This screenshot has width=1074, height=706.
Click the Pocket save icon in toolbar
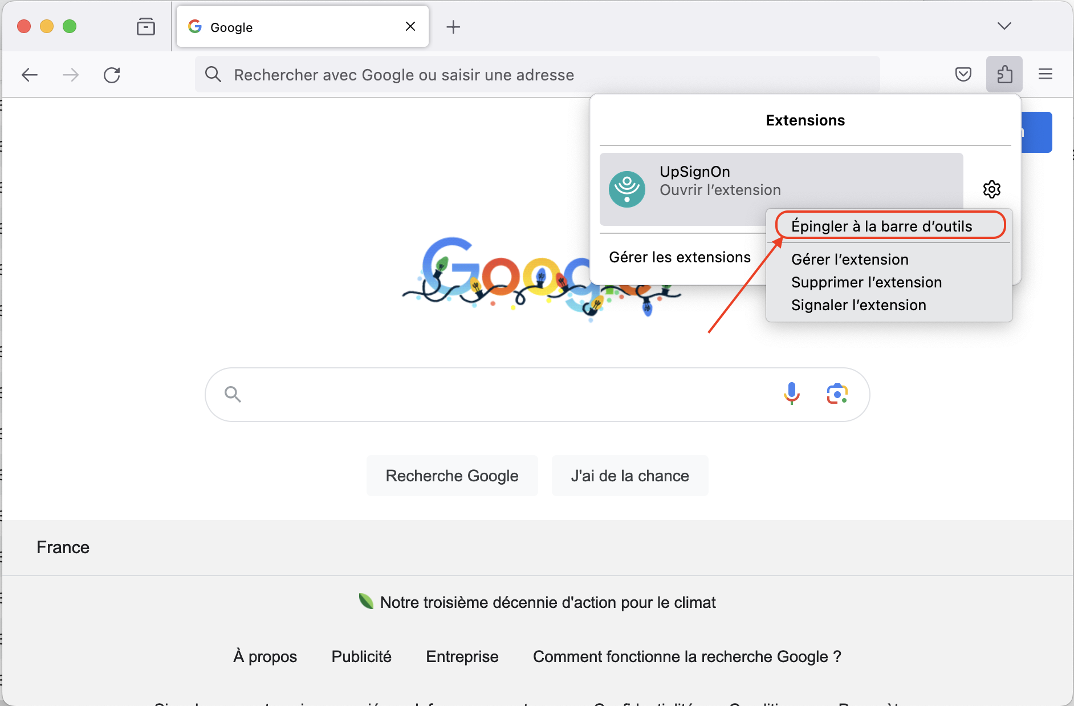point(963,74)
